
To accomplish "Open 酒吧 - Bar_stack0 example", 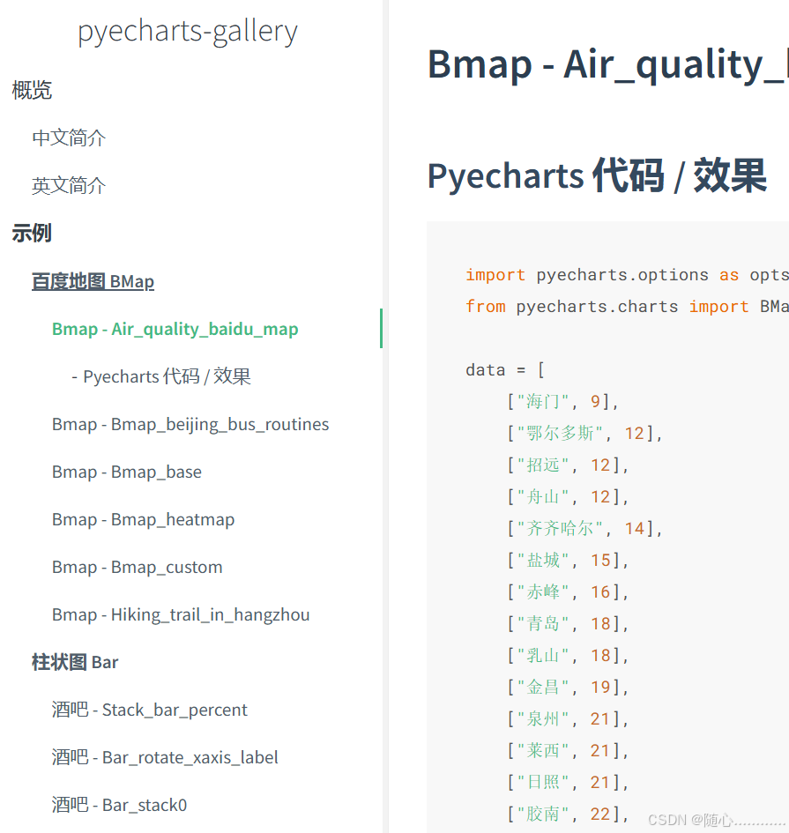I will point(120,806).
